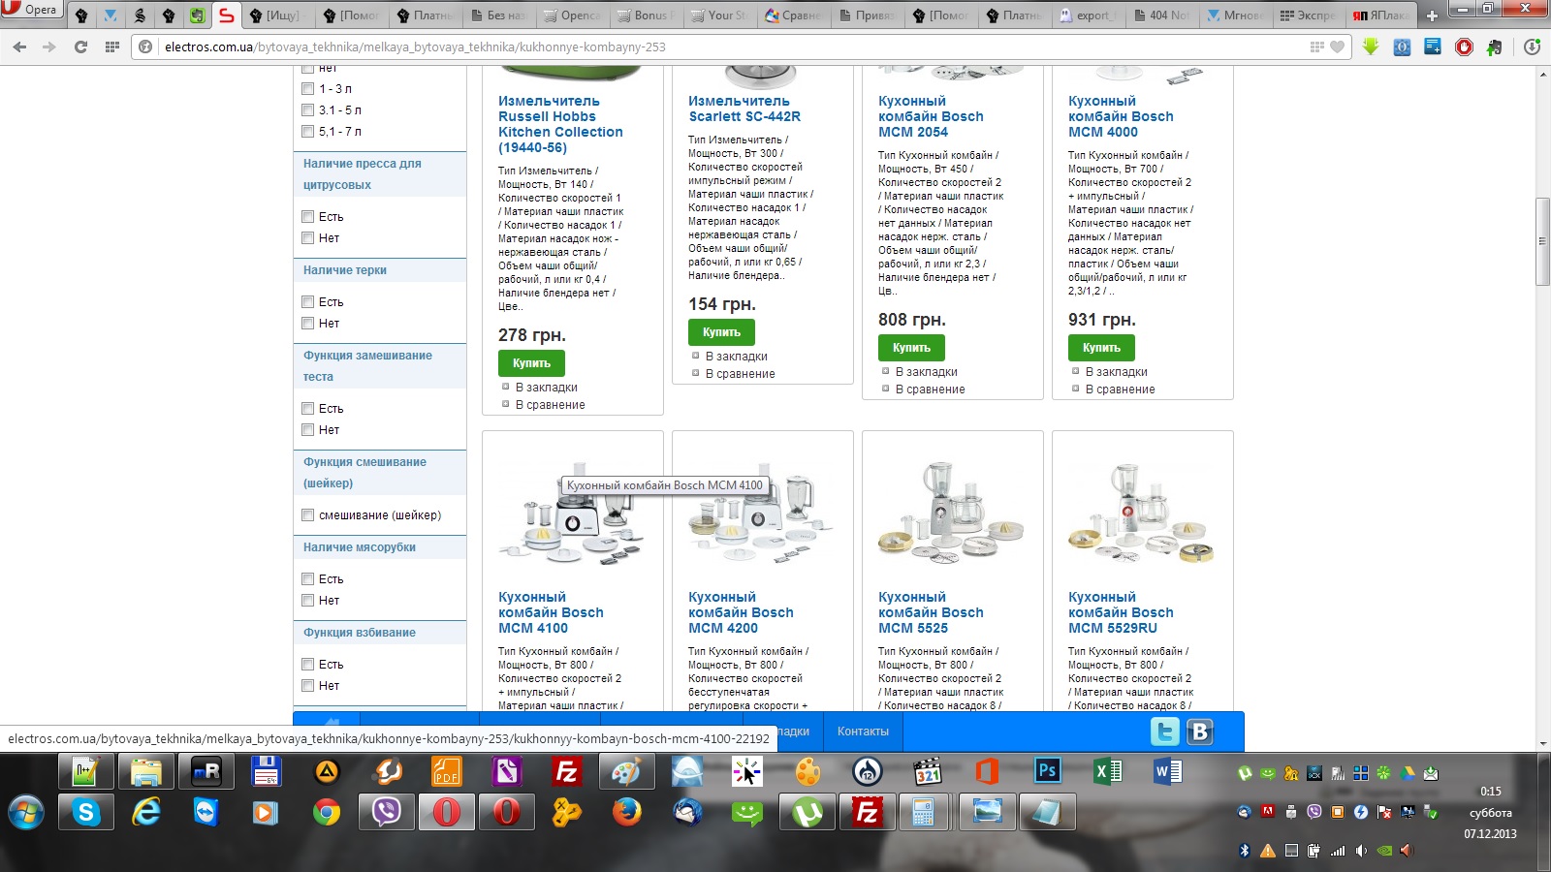Add page to bookmarks with heart icon
Image resolution: width=1551 pixels, height=872 pixels.
click(x=1338, y=47)
